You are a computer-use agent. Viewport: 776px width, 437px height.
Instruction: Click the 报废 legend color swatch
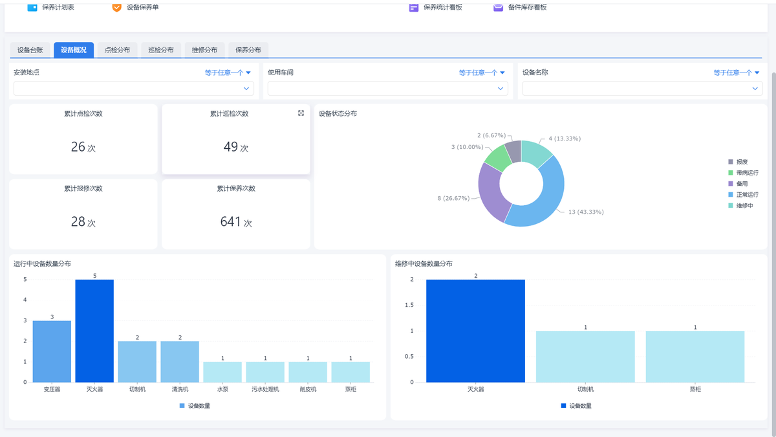tap(731, 162)
